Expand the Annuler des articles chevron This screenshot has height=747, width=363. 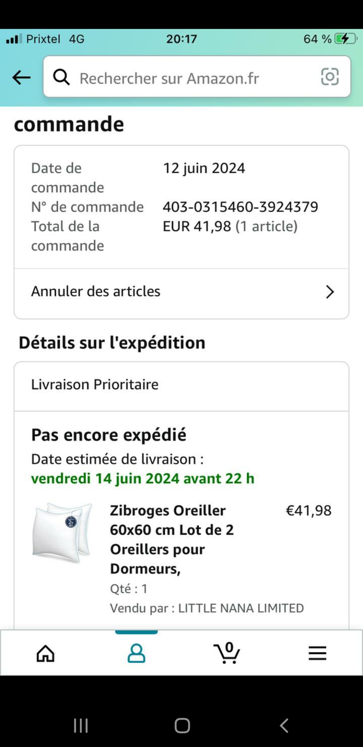click(x=330, y=292)
